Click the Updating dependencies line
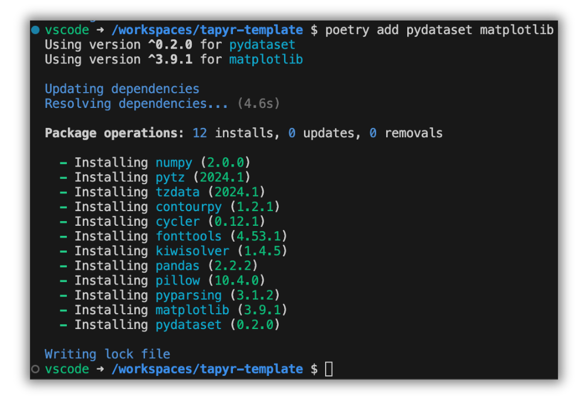 tap(122, 89)
